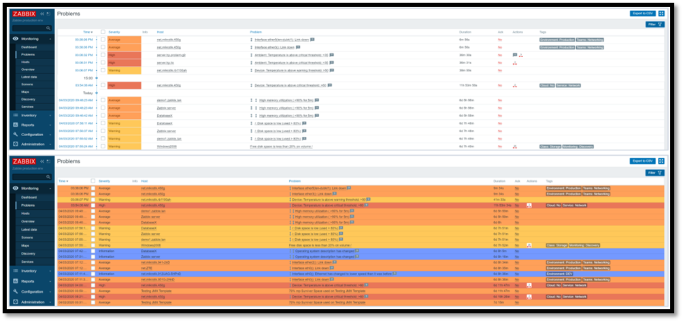Click the Zabbix logo in the upper window
The width and height of the screenshot is (683, 322).
coord(25,14)
